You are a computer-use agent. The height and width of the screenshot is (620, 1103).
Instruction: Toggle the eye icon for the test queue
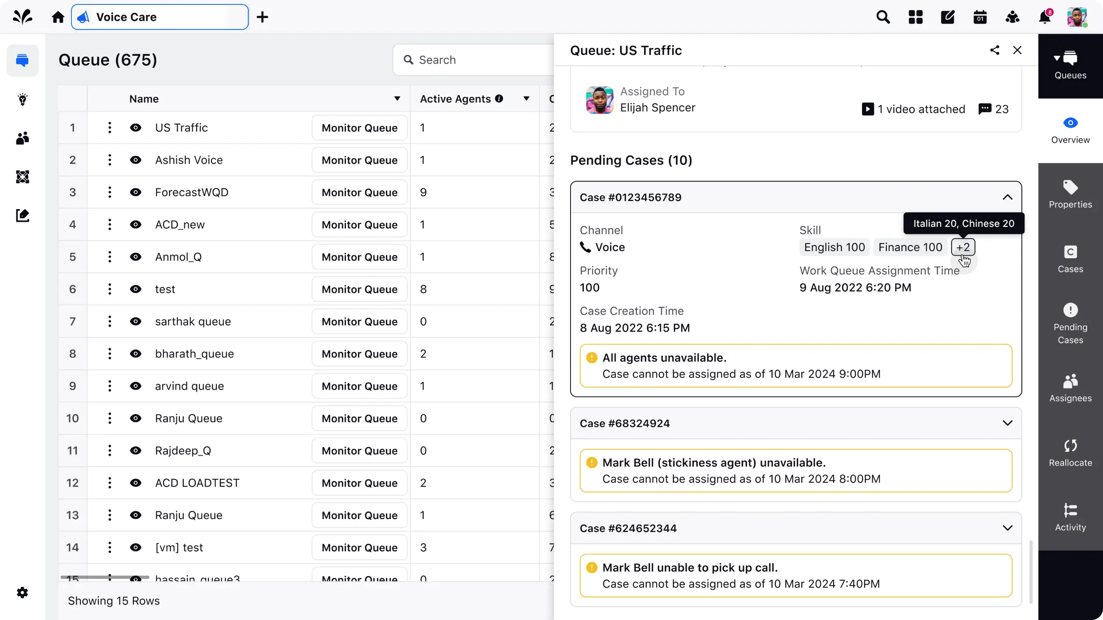[136, 289]
